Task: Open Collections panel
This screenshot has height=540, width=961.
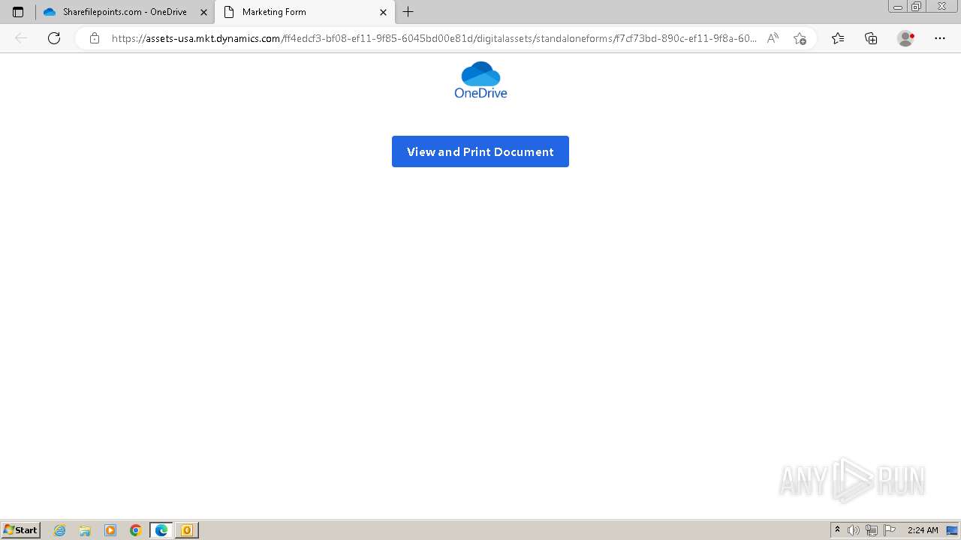Action: click(x=871, y=38)
